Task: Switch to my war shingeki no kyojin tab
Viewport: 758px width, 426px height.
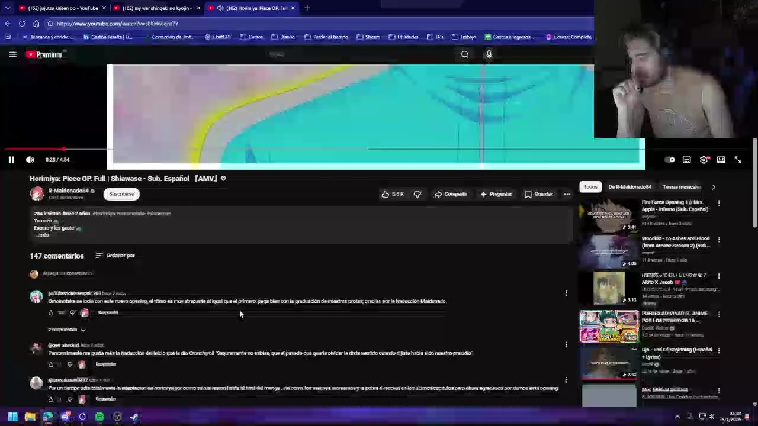Action: 156,8
